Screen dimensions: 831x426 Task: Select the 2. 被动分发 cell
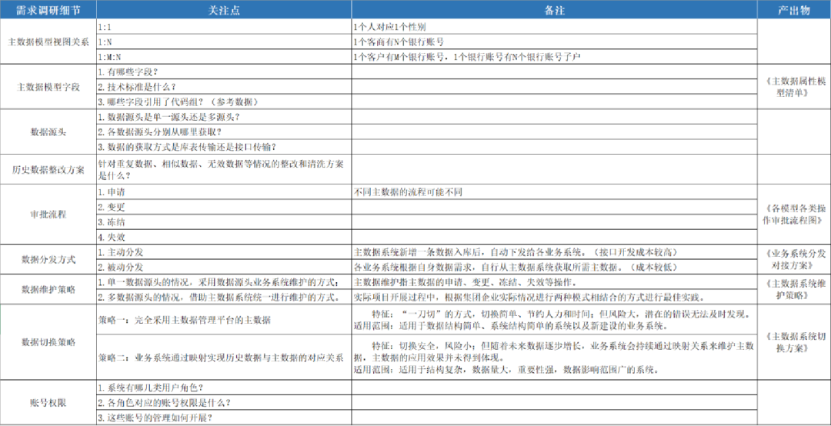click(223, 267)
